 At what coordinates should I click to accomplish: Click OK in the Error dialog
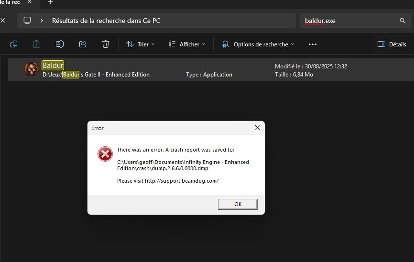(238, 204)
